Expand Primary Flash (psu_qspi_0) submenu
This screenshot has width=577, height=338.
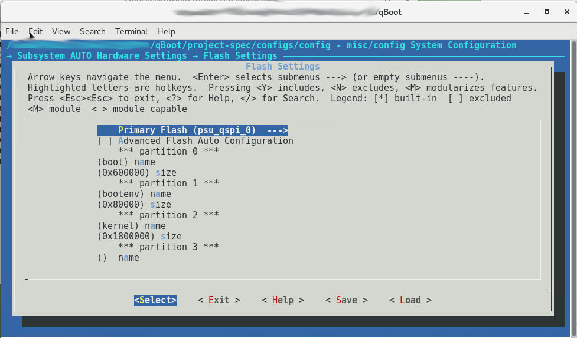[x=193, y=130]
